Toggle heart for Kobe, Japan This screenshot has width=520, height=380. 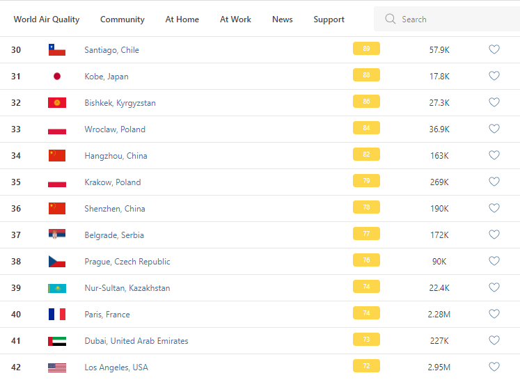(x=494, y=76)
